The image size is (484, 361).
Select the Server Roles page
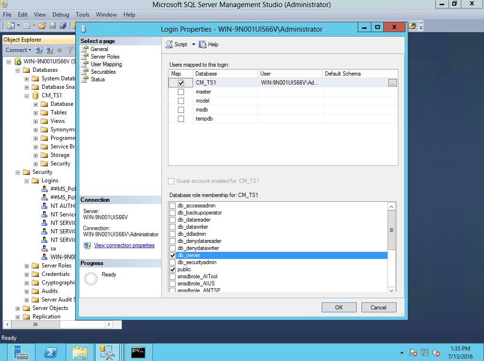(x=105, y=57)
